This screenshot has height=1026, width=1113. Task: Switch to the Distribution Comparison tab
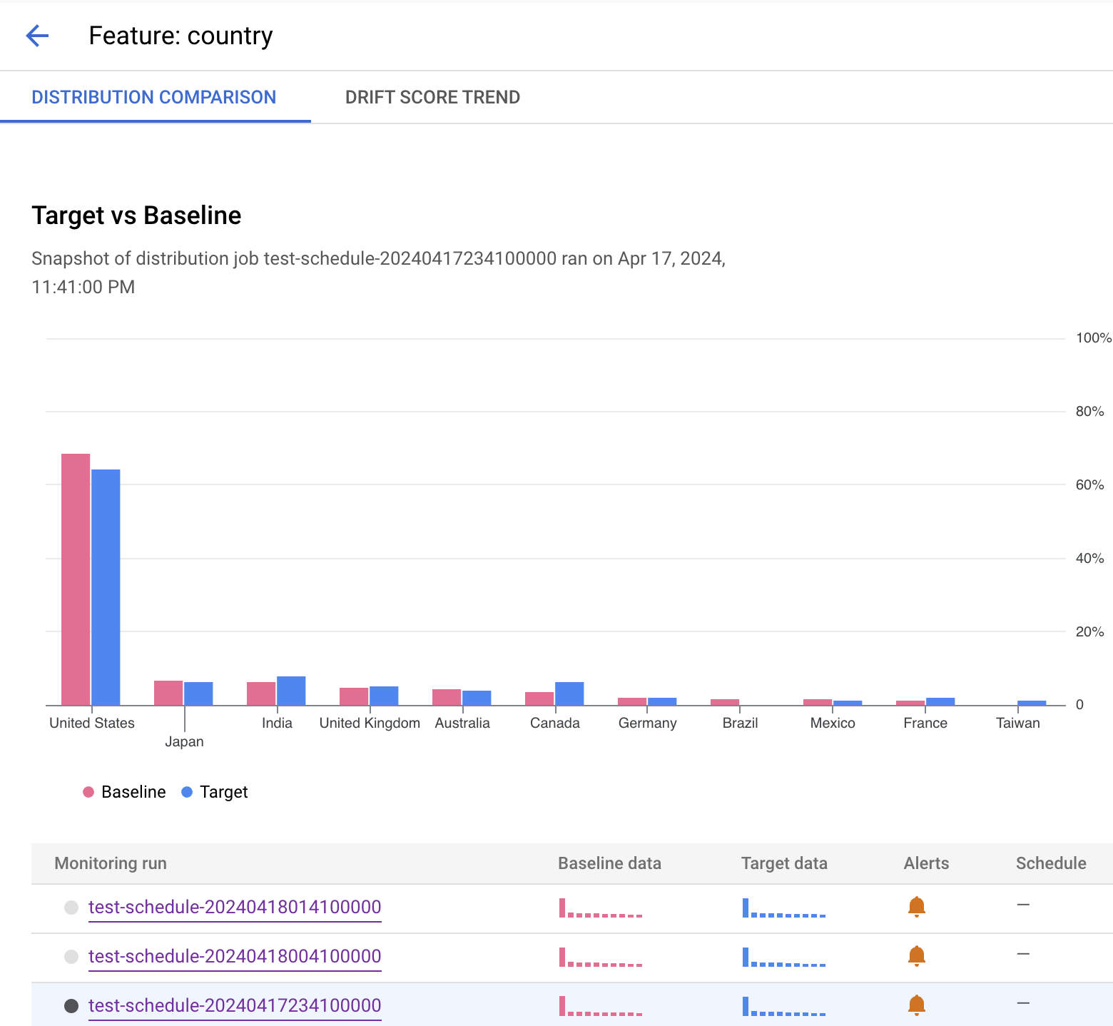pyautogui.click(x=153, y=97)
